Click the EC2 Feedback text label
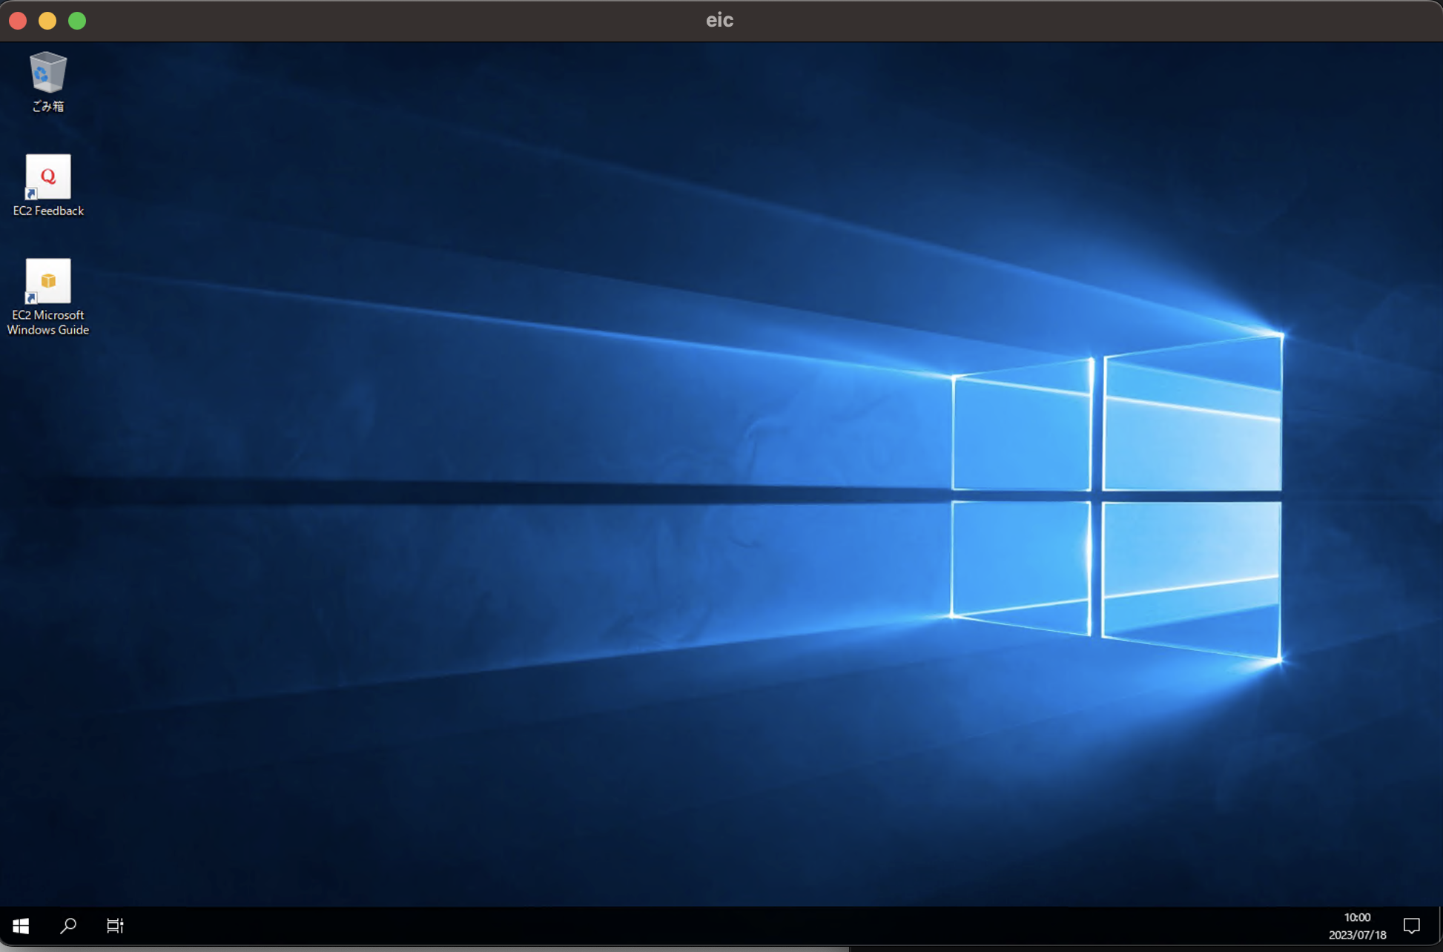This screenshot has height=952, width=1443. (x=48, y=211)
